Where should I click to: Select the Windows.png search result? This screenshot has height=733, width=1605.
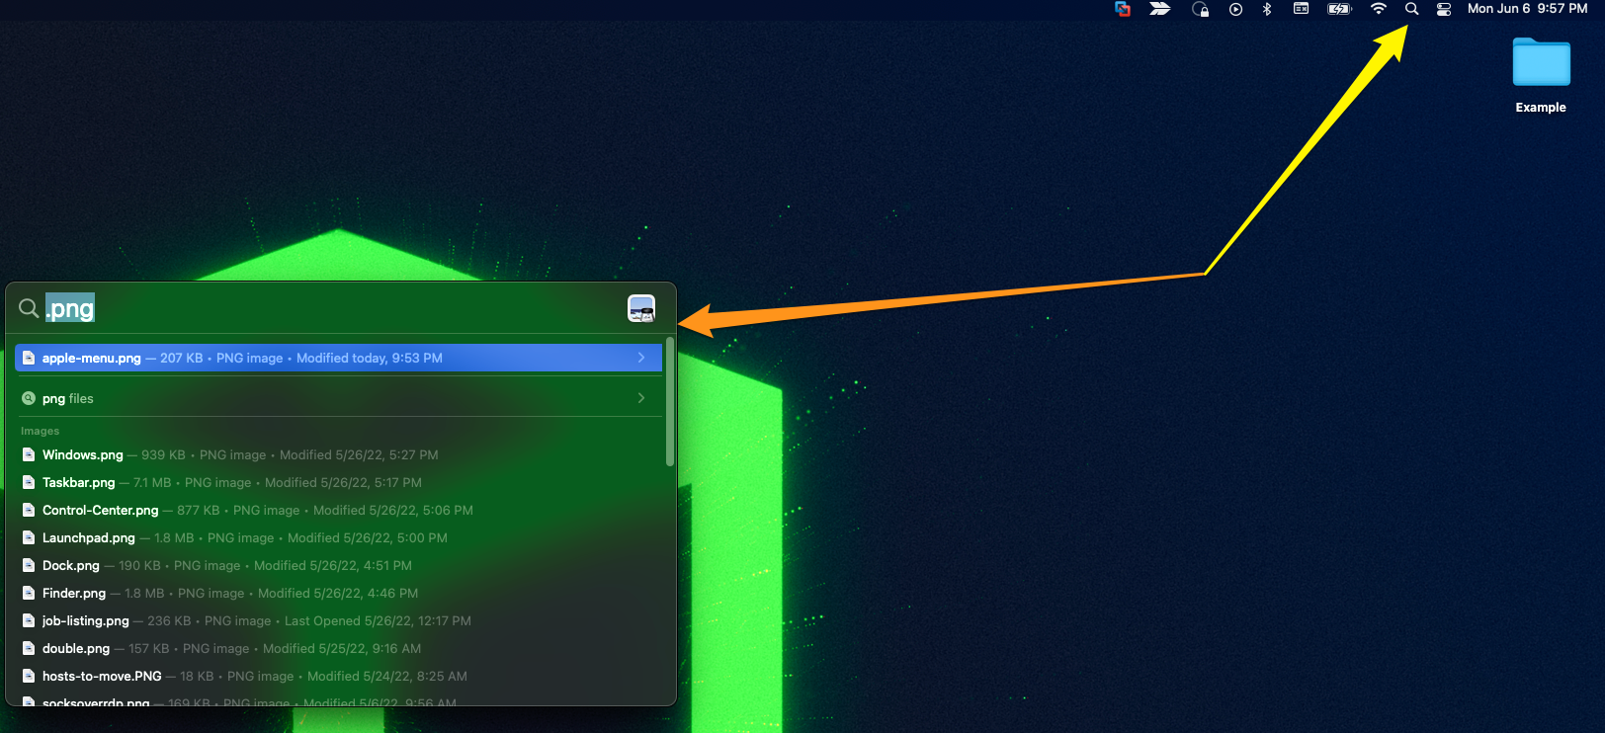click(83, 455)
